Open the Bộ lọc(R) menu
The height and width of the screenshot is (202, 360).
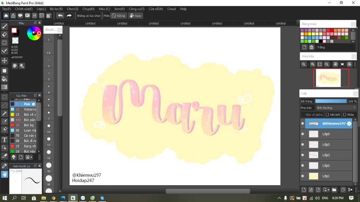point(56,9)
